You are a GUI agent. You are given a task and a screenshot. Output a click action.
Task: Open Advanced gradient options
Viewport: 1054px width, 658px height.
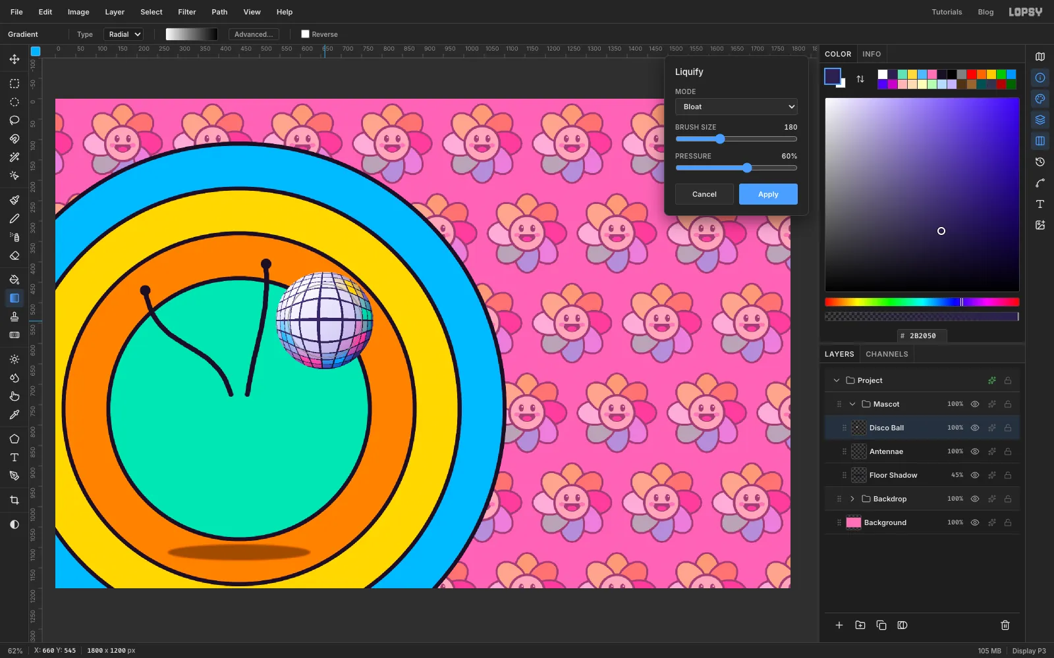254,34
